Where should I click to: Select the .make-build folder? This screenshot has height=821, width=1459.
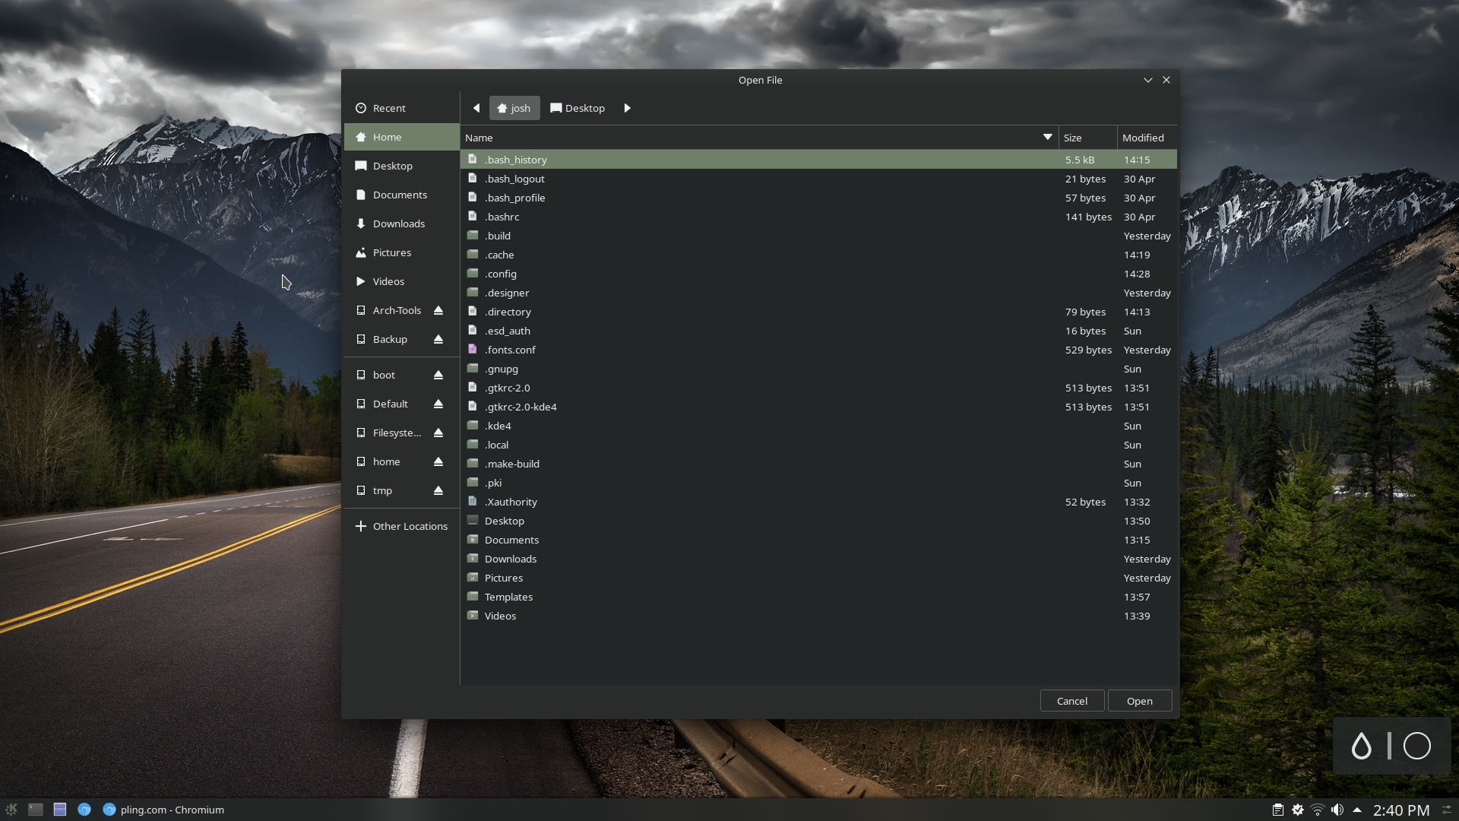tap(818, 464)
